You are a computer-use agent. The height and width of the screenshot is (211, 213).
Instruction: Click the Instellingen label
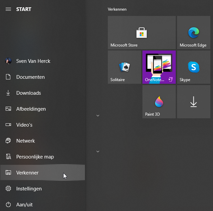[x=29, y=189]
